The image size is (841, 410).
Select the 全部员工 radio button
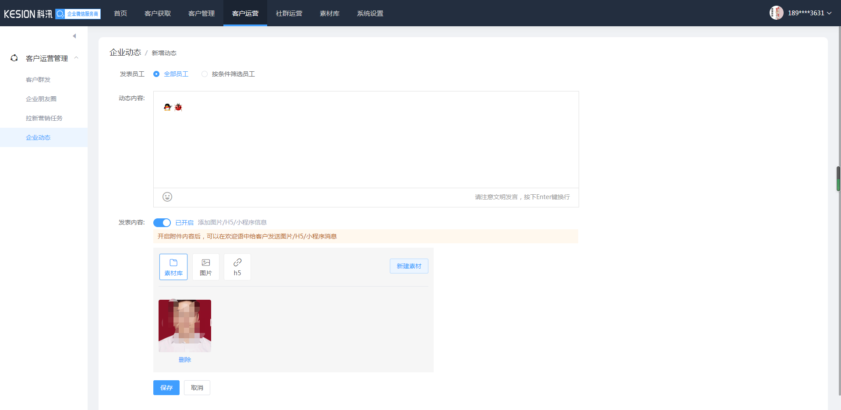(x=156, y=74)
